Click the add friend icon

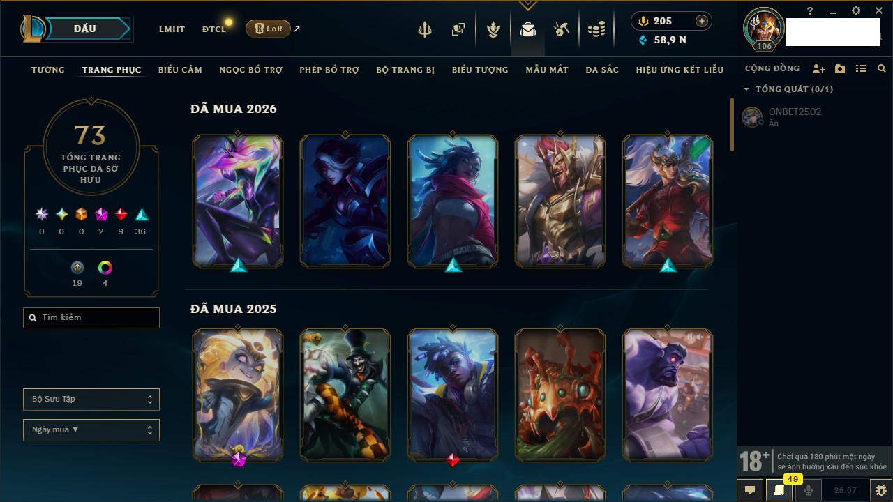(x=819, y=69)
